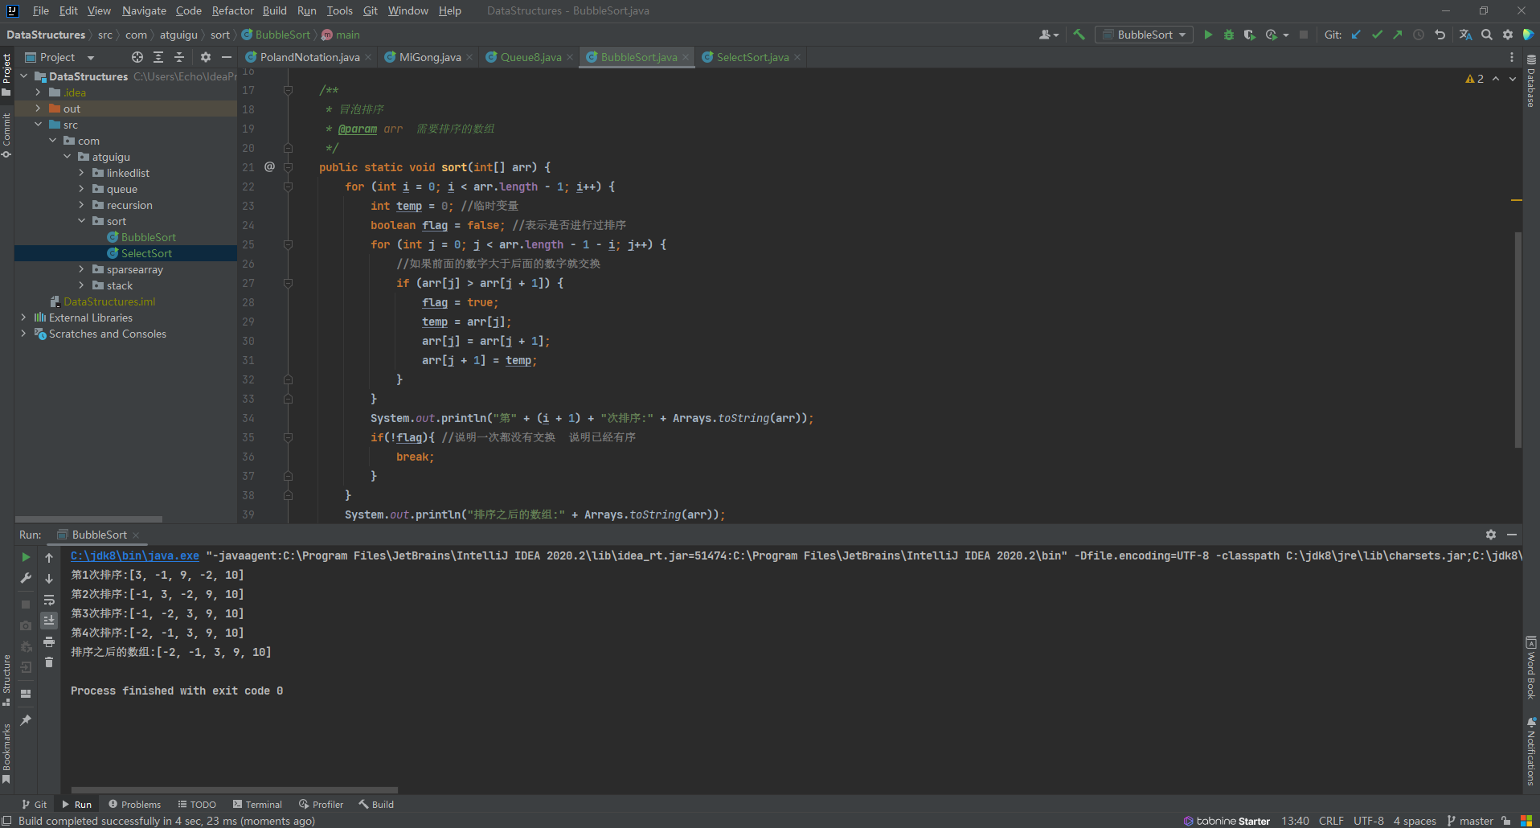1540x828 pixels.
Task: Click the editor vertical scrollbar
Action: [1517, 338]
